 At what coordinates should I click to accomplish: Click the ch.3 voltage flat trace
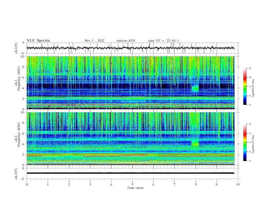(130, 173)
